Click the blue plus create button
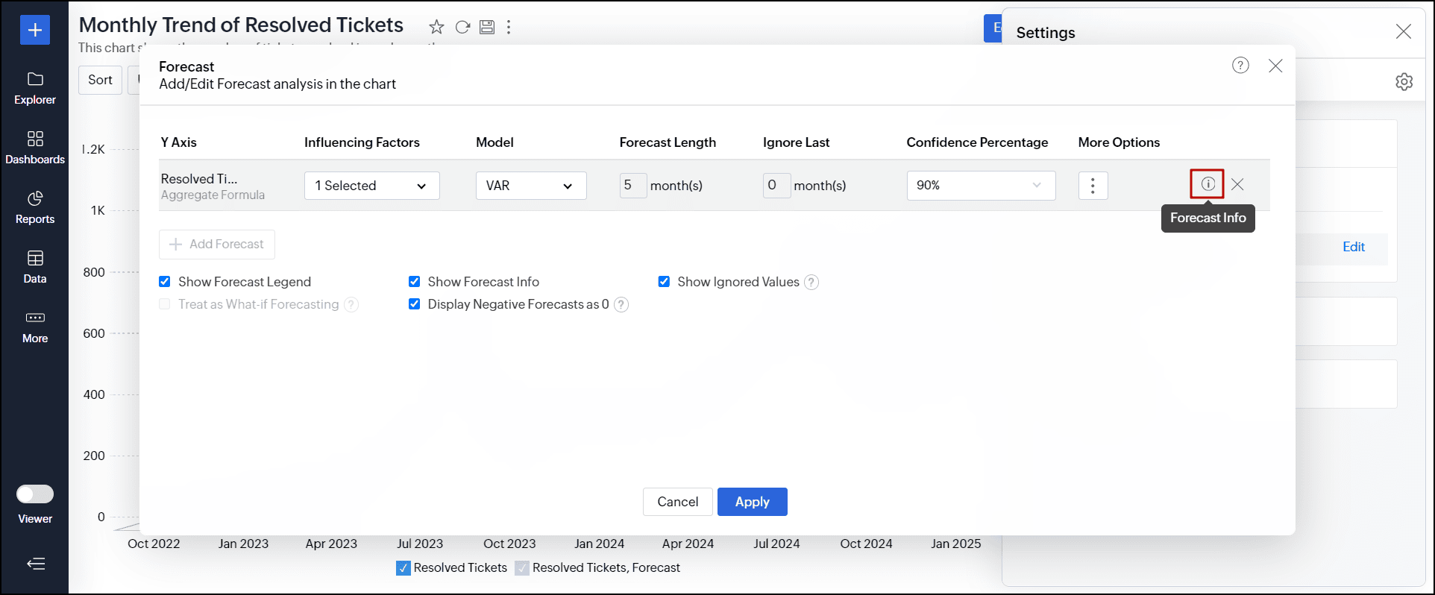The width and height of the screenshot is (1435, 595). coord(35,30)
